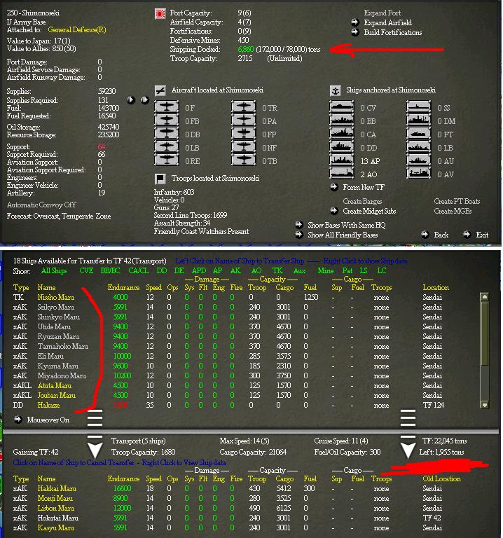
Task: Show All Ships filter
Action: point(54,270)
